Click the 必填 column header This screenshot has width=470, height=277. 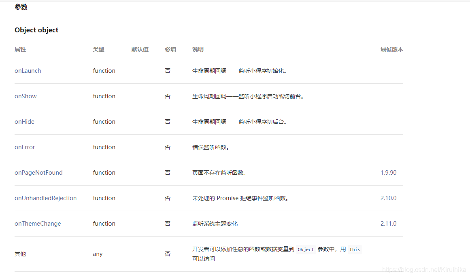click(170, 49)
